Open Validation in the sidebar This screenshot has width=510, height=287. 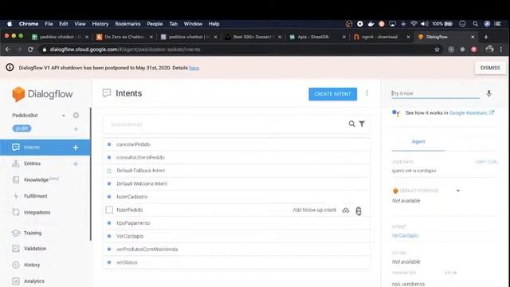coord(35,249)
